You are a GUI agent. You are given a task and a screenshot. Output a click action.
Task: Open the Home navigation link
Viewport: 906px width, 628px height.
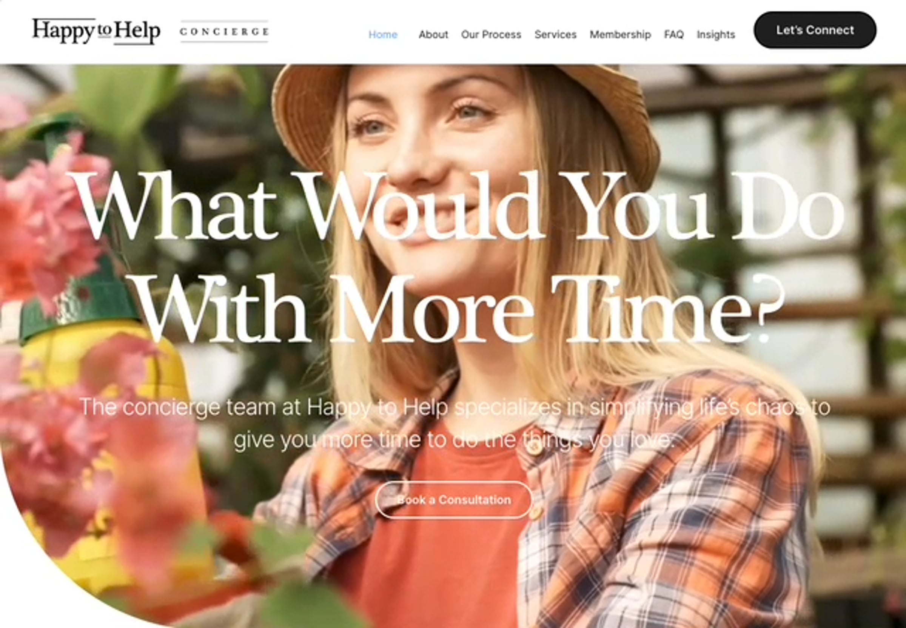[x=383, y=35]
